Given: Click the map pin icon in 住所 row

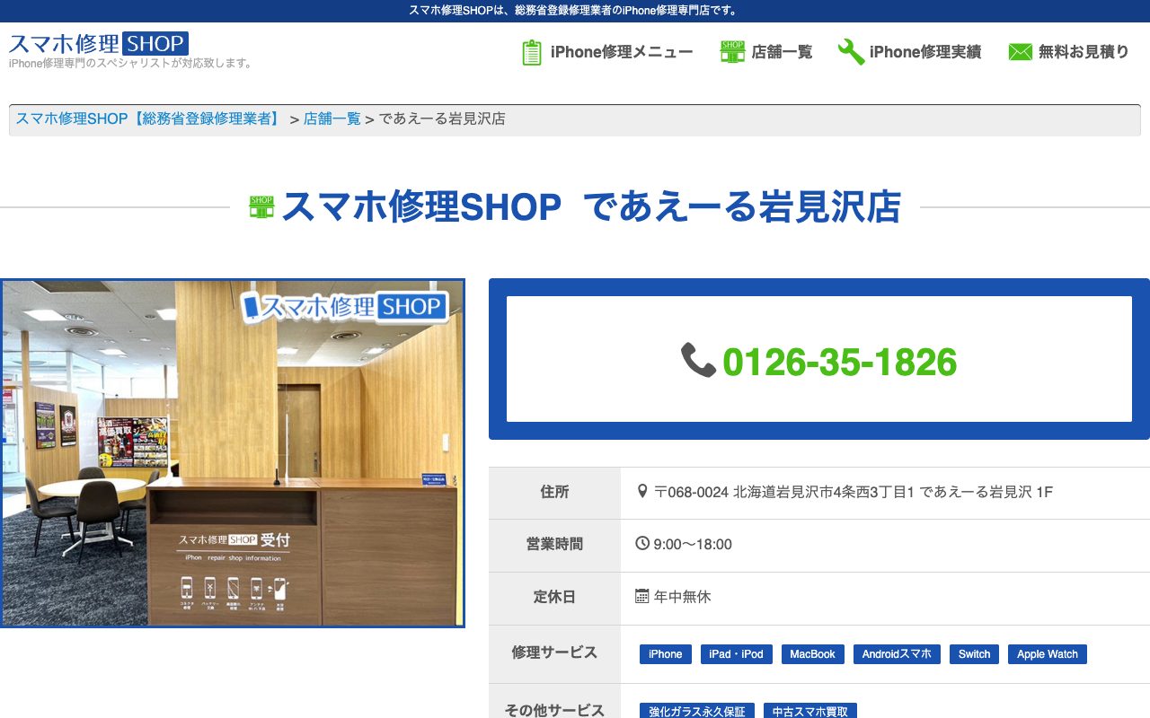Looking at the screenshot, I should 642,491.
